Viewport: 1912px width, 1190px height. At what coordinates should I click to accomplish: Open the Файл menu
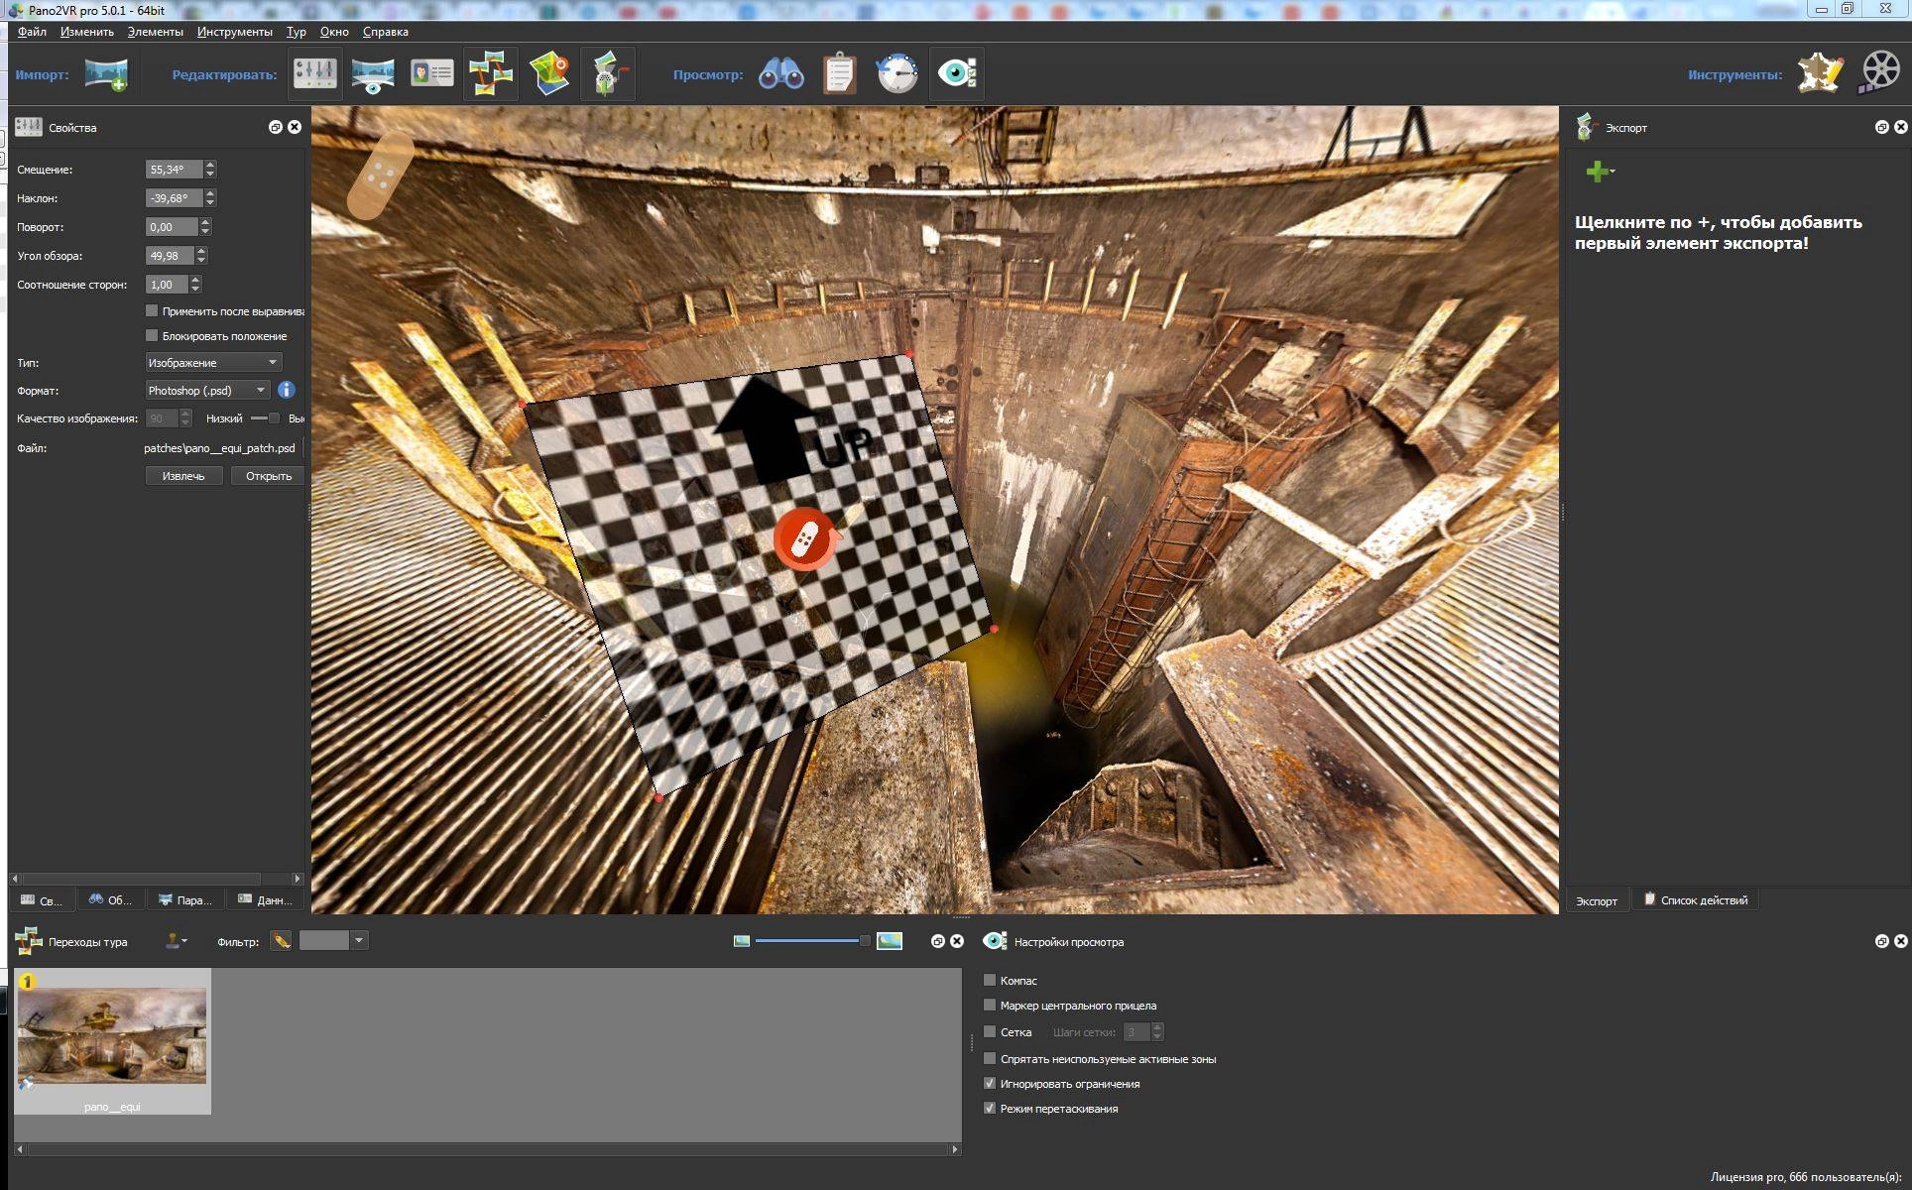[32, 32]
